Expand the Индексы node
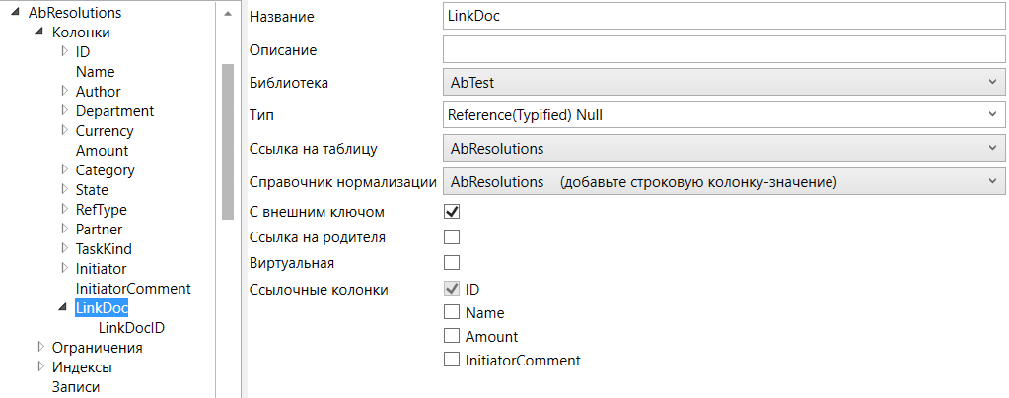Screen dimensions: 1009x398 pyautogui.click(x=40, y=366)
